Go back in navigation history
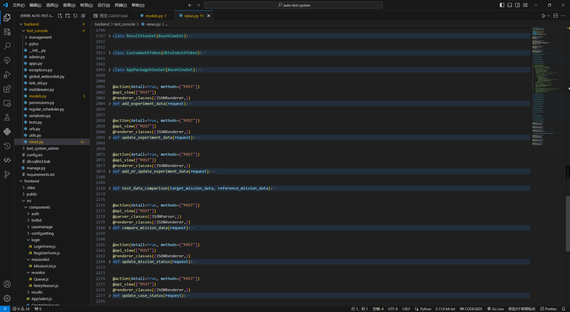The height and width of the screenshot is (312, 570). click(x=190, y=5)
